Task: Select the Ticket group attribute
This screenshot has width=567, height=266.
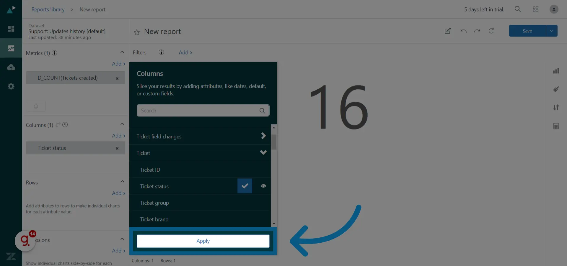Action: tap(200, 203)
